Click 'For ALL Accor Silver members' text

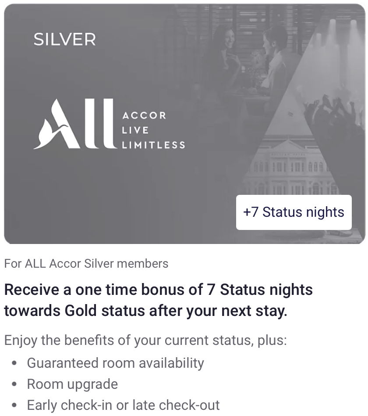click(86, 264)
